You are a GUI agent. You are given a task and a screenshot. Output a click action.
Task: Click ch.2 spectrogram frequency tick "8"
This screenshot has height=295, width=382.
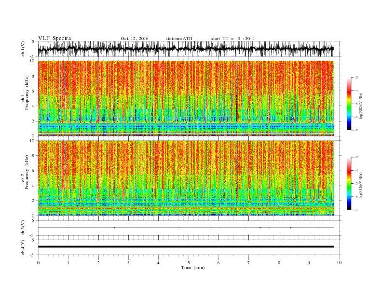tap(33, 156)
